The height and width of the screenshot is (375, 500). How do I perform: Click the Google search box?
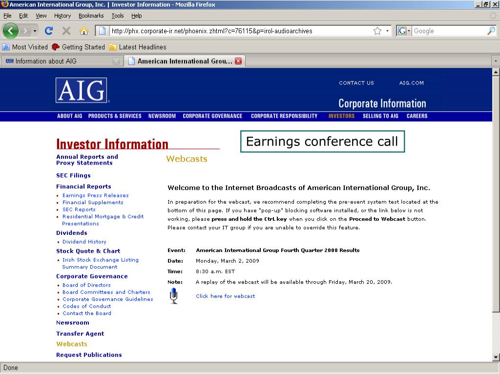[x=450, y=31]
